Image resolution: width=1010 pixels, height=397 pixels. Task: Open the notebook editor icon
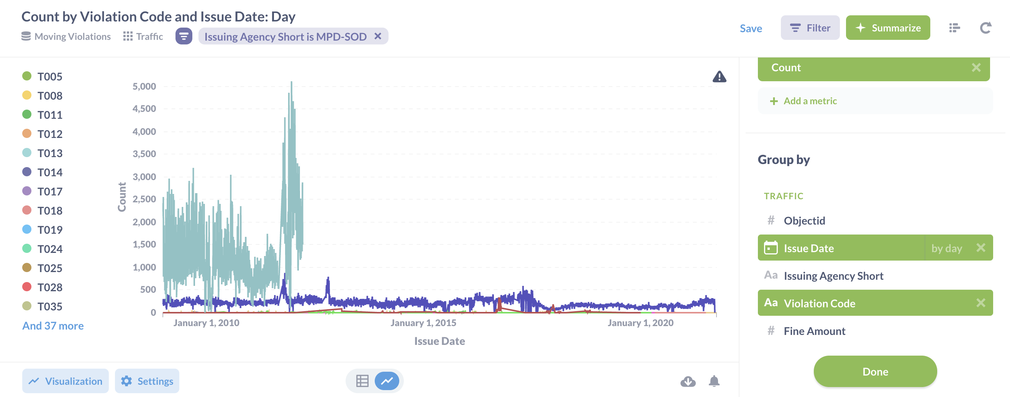[x=954, y=28]
